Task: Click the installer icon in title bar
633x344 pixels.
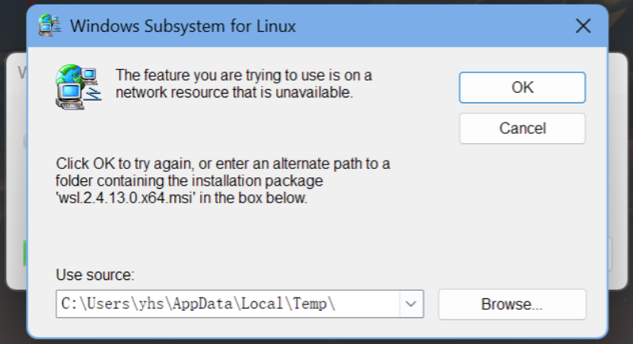Action: point(50,25)
